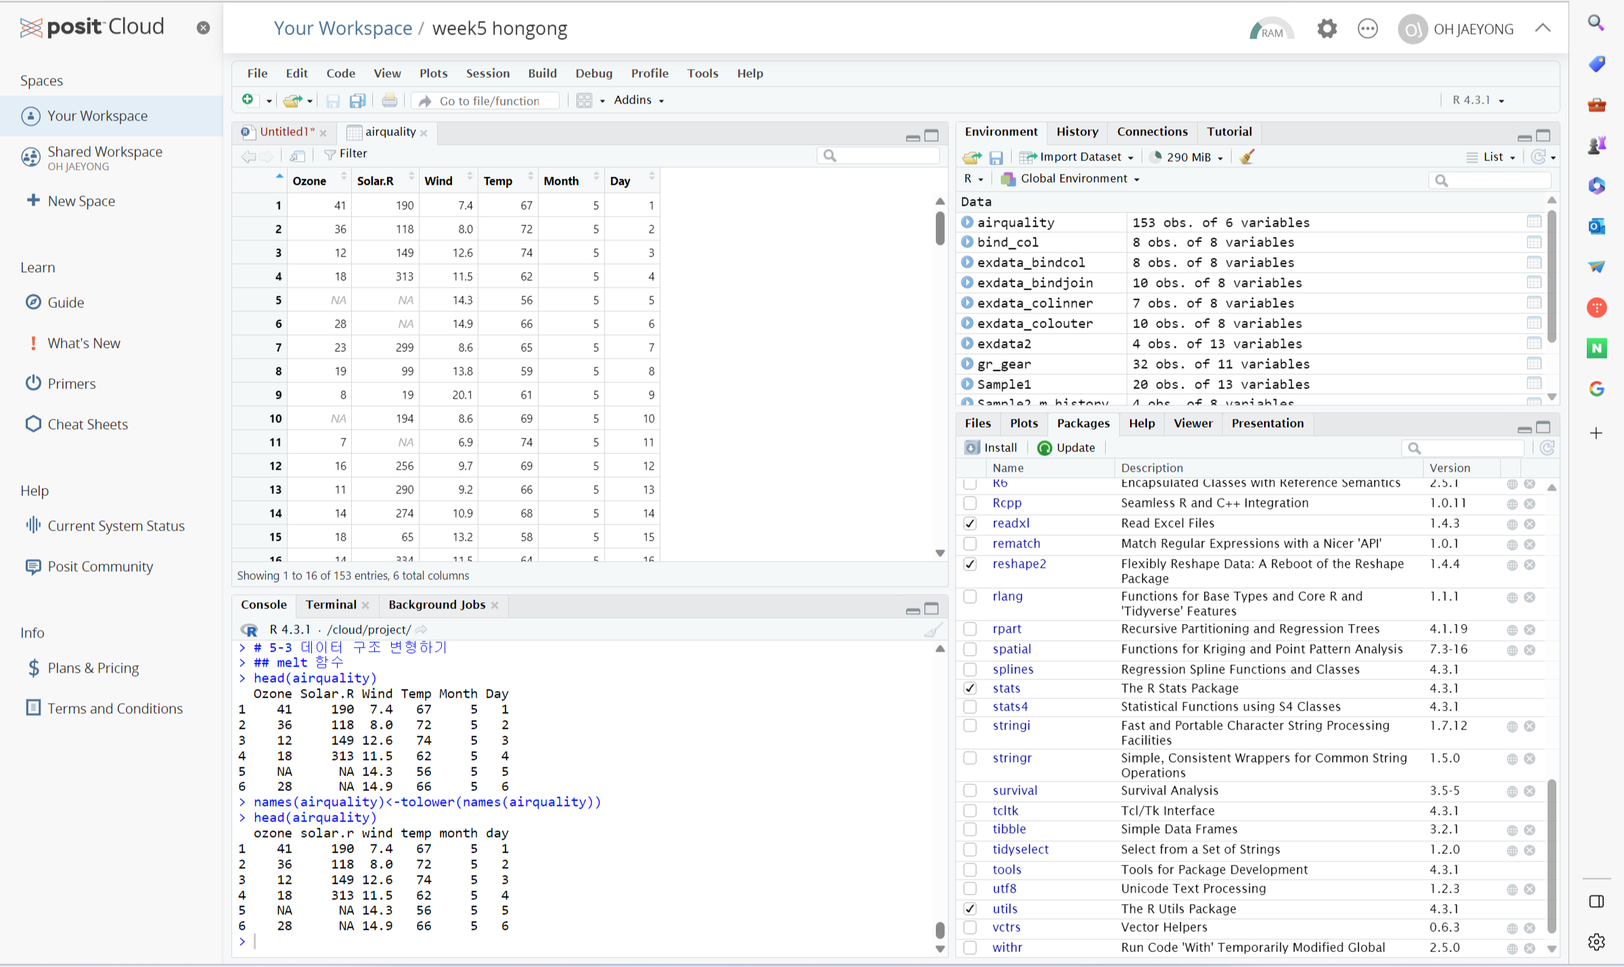Show data viewer in new window icon

coord(297,156)
